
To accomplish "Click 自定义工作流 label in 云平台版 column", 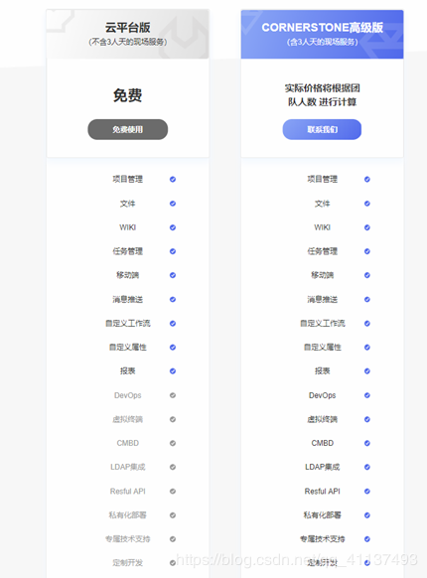I will [x=127, y=324].
